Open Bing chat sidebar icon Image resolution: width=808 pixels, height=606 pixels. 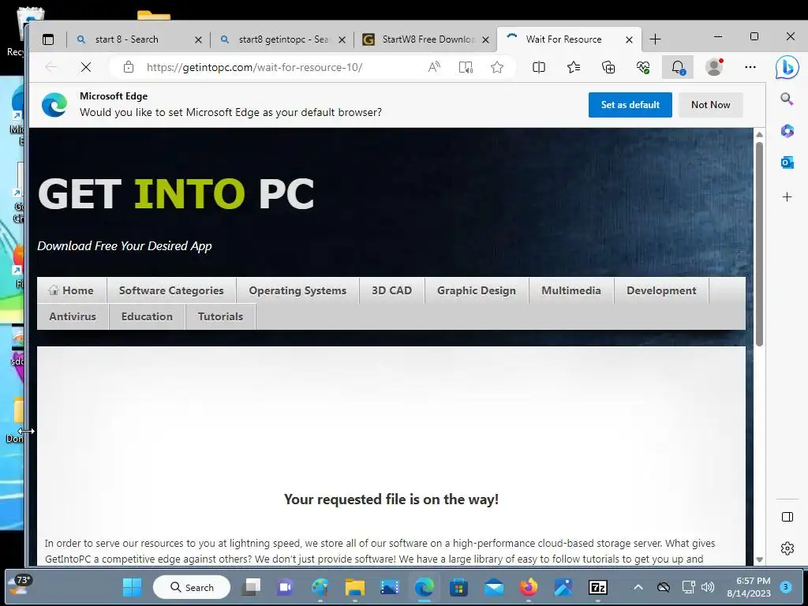tap(787, 67)
